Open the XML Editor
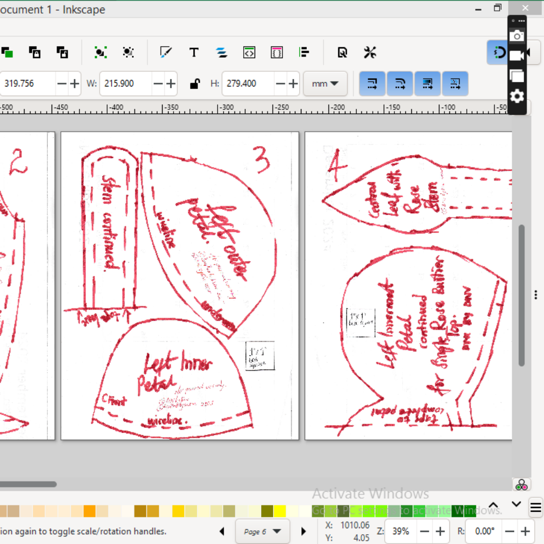This screenshot has width=544, height=544. pos(249,53)
